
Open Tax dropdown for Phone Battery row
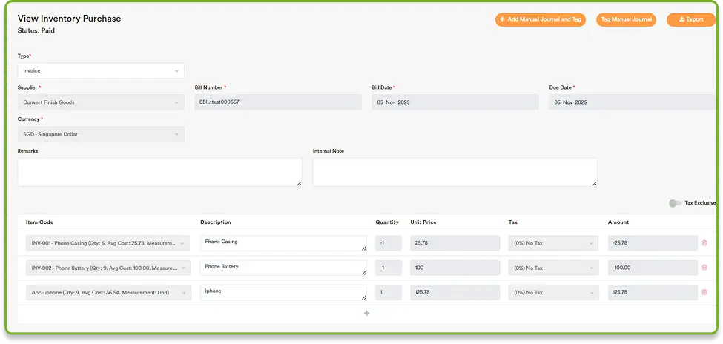553,268
